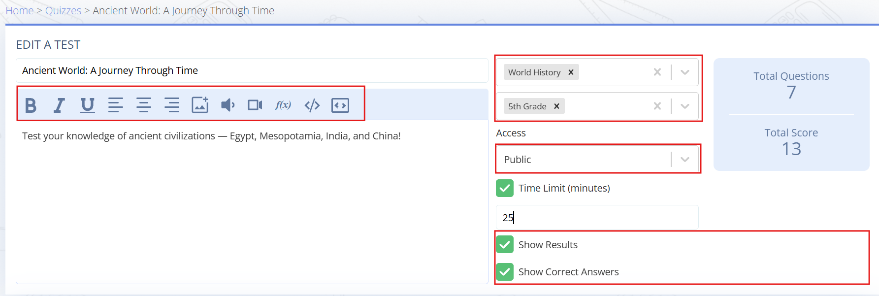The width and height of the screenshot is (879, 296).
Task: Select the 5th Grade tag label
Action: [x=527, y=106]
